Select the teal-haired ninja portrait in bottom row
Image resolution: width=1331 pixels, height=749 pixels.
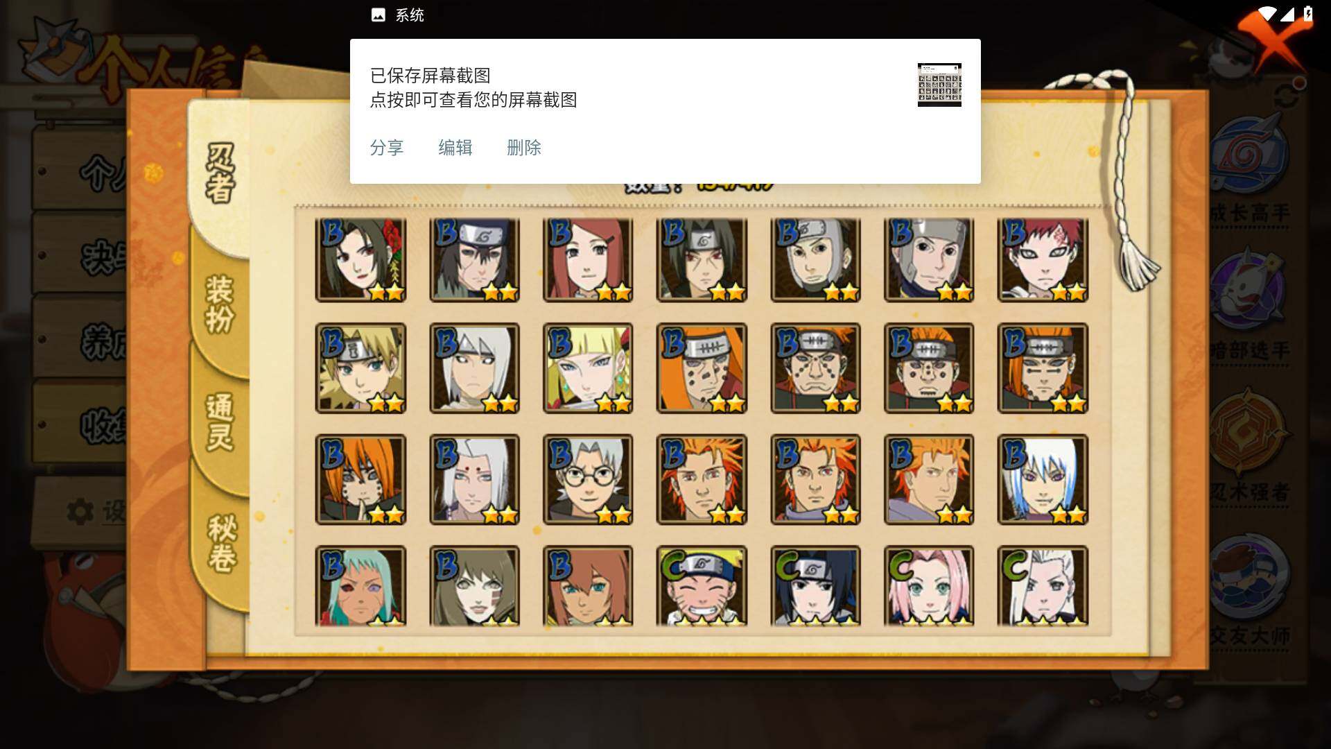pyautogui.click(x=360, y=586)
